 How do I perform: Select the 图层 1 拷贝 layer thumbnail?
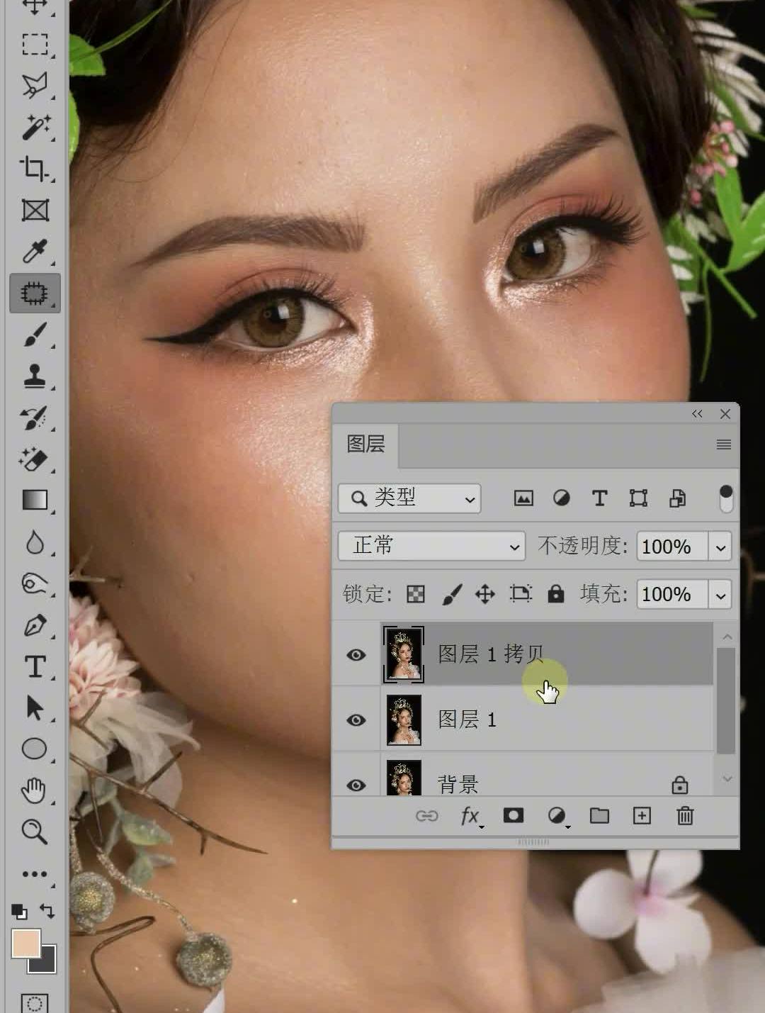tap(404, 654)
